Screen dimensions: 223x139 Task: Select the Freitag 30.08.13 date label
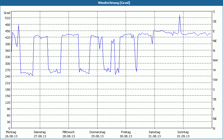coord(126,134)
